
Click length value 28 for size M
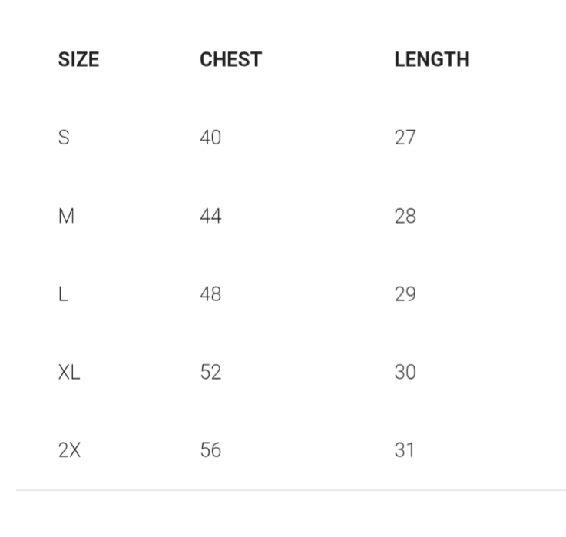point(405,217)
